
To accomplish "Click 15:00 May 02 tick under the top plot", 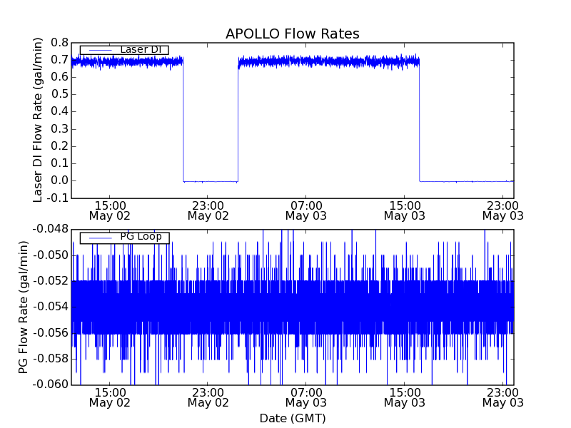I will click(109, 210).
